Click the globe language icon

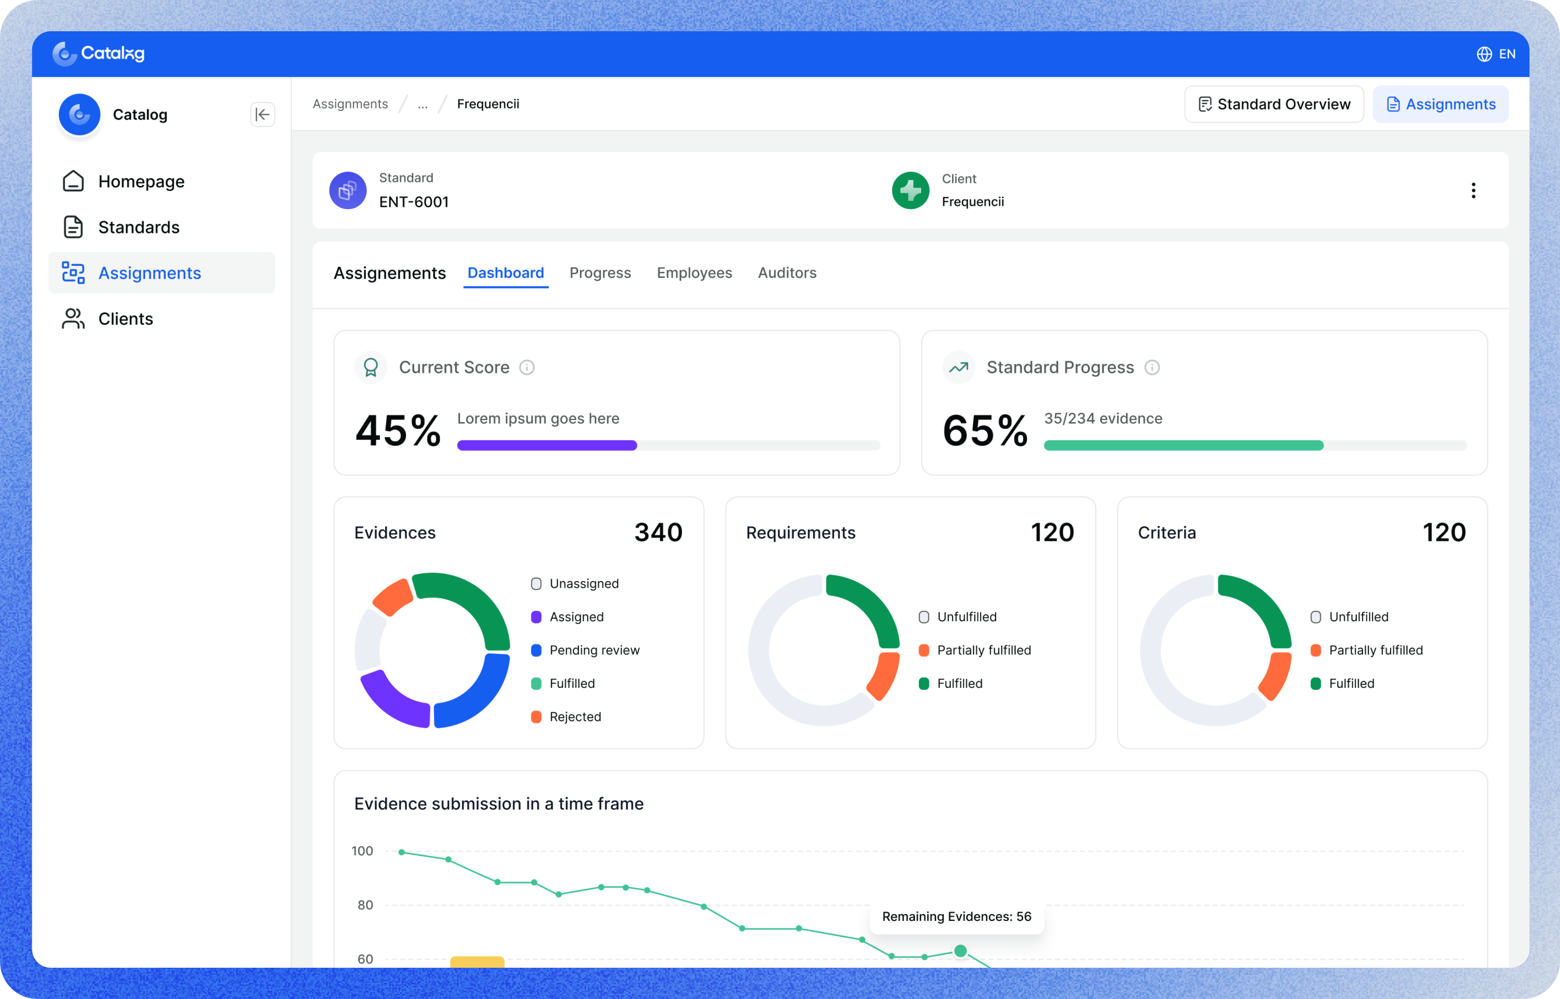pos(1484,54)
